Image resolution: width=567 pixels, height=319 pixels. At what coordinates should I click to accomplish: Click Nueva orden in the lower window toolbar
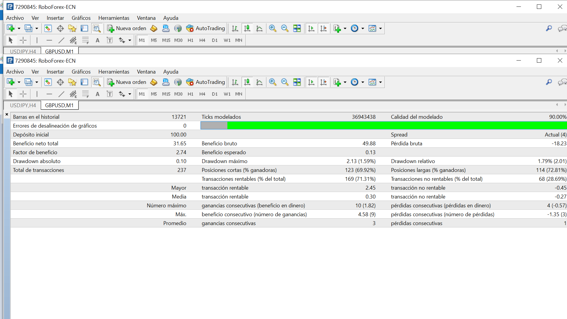[127, 82]
